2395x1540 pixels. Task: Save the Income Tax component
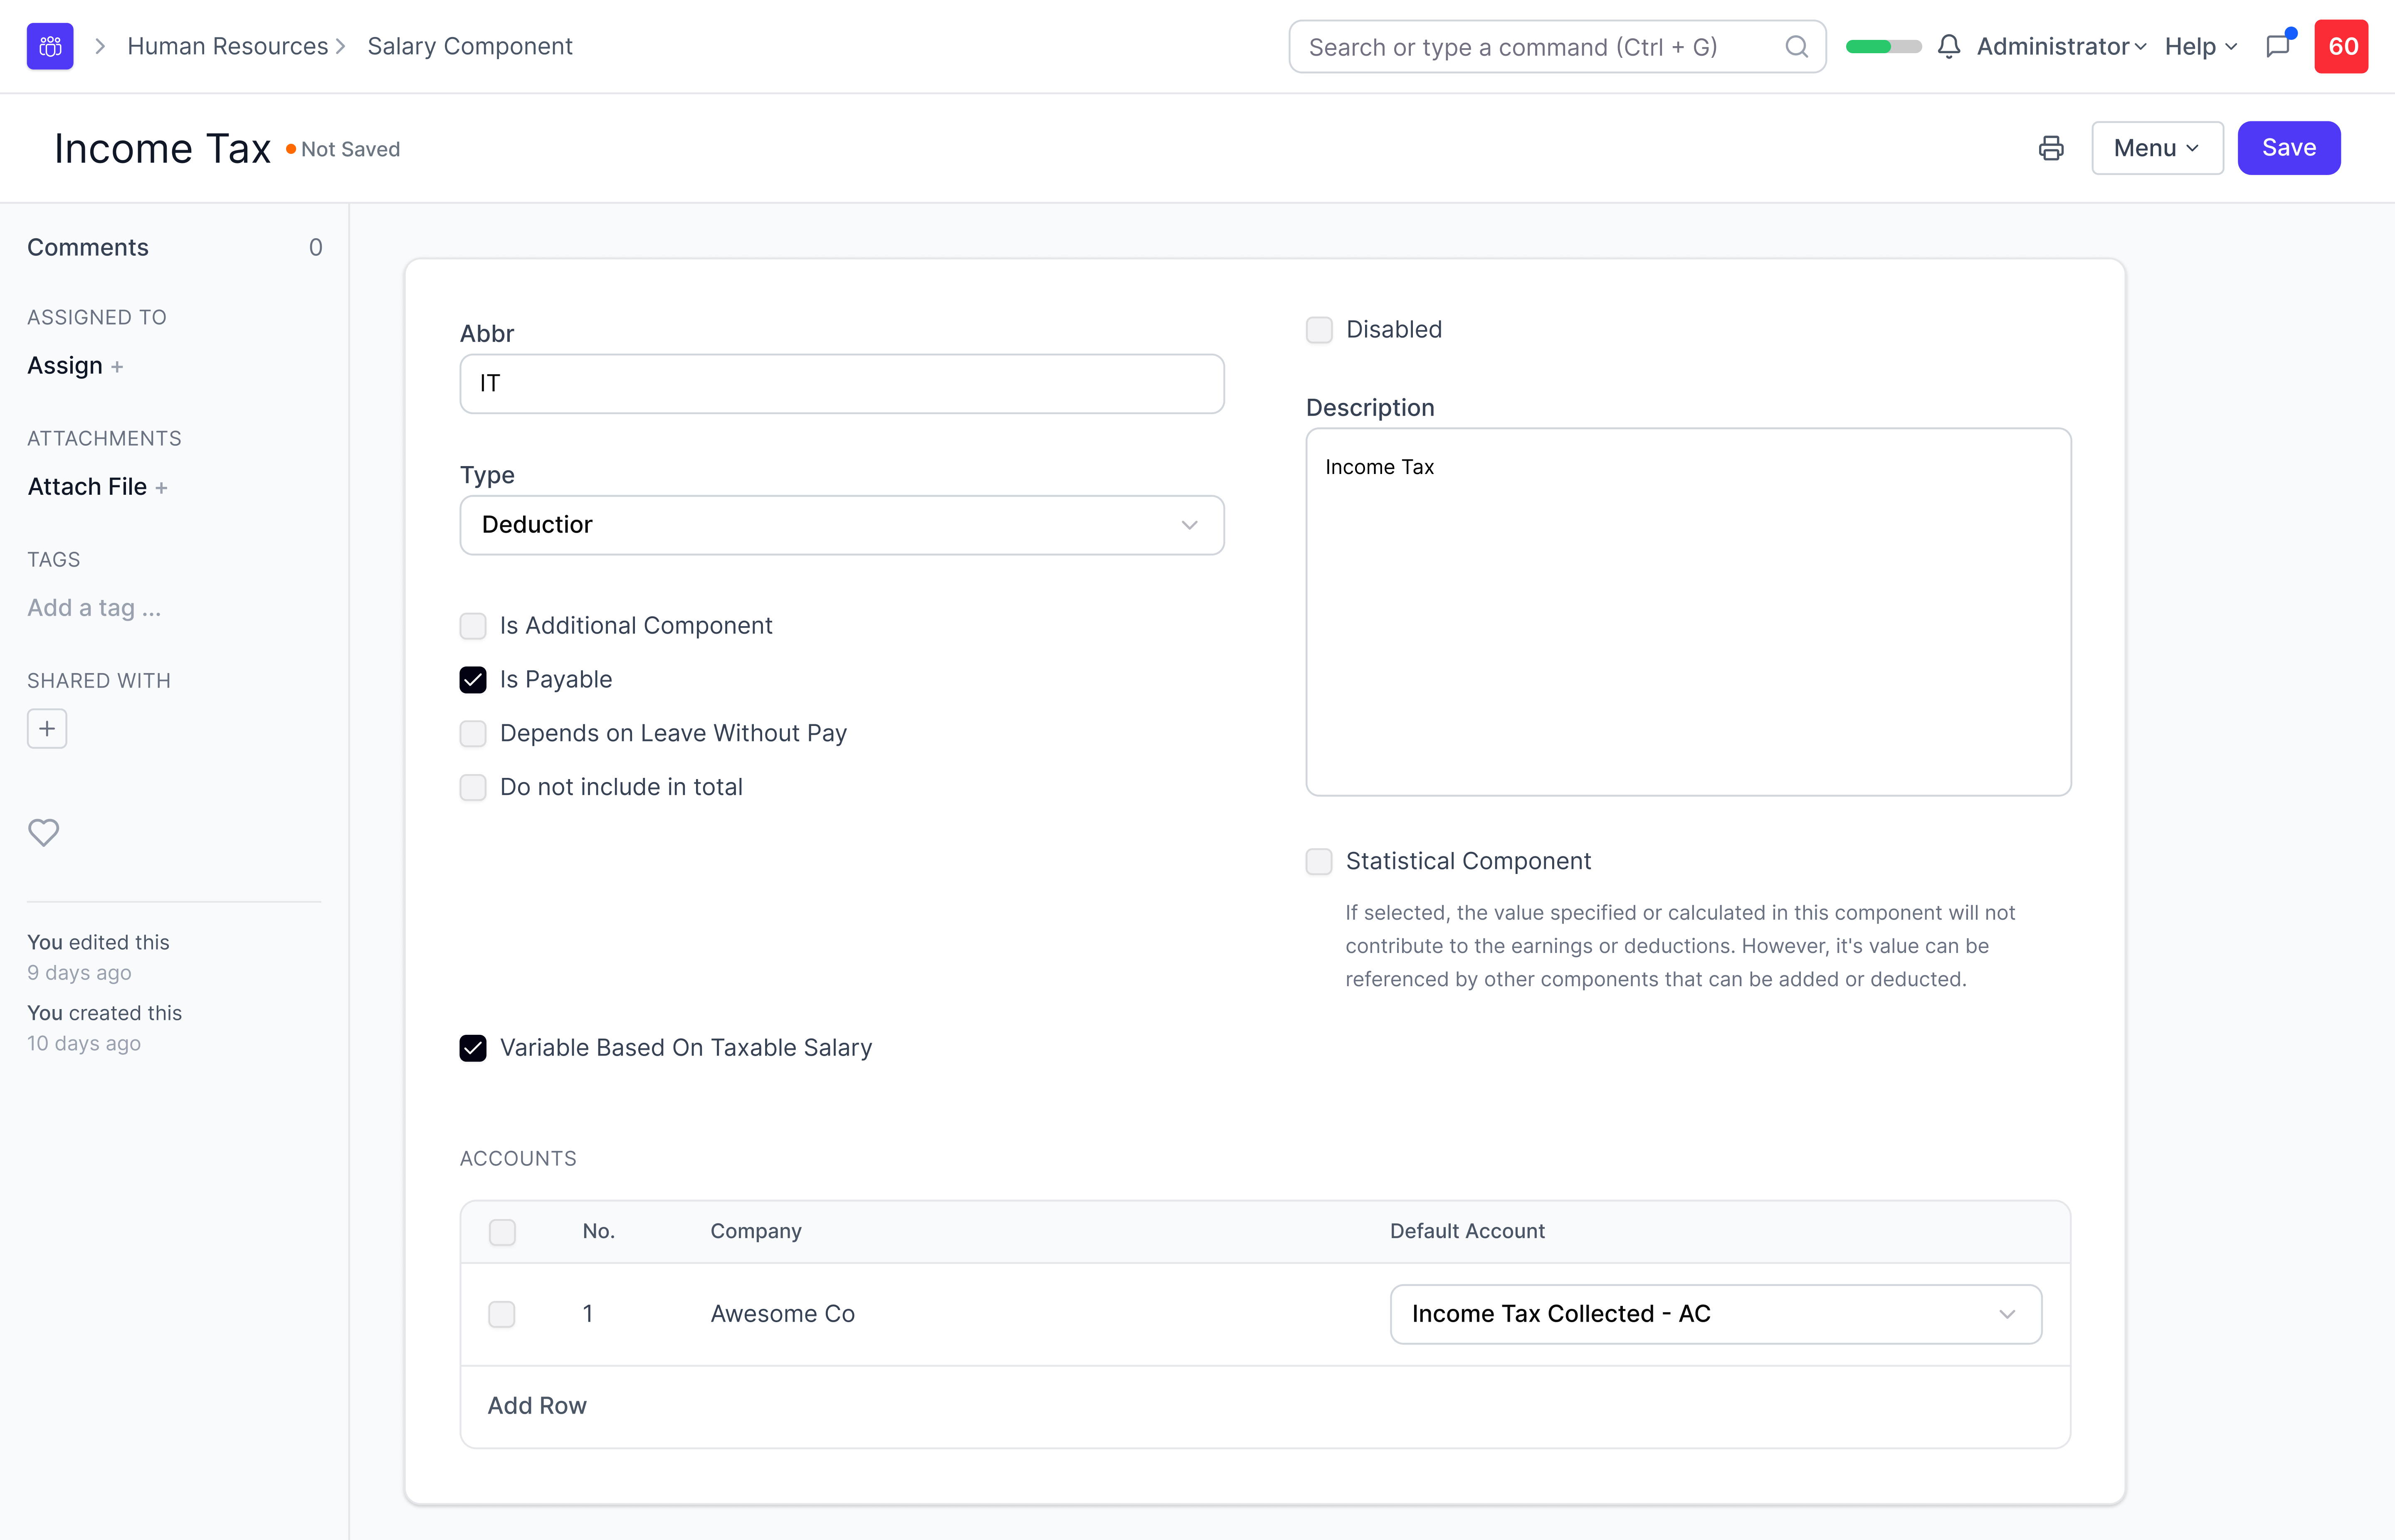[2289, 148]
